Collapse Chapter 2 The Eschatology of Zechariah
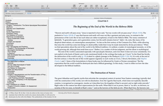Screen dimensions: 163x106 coord(7,48)
